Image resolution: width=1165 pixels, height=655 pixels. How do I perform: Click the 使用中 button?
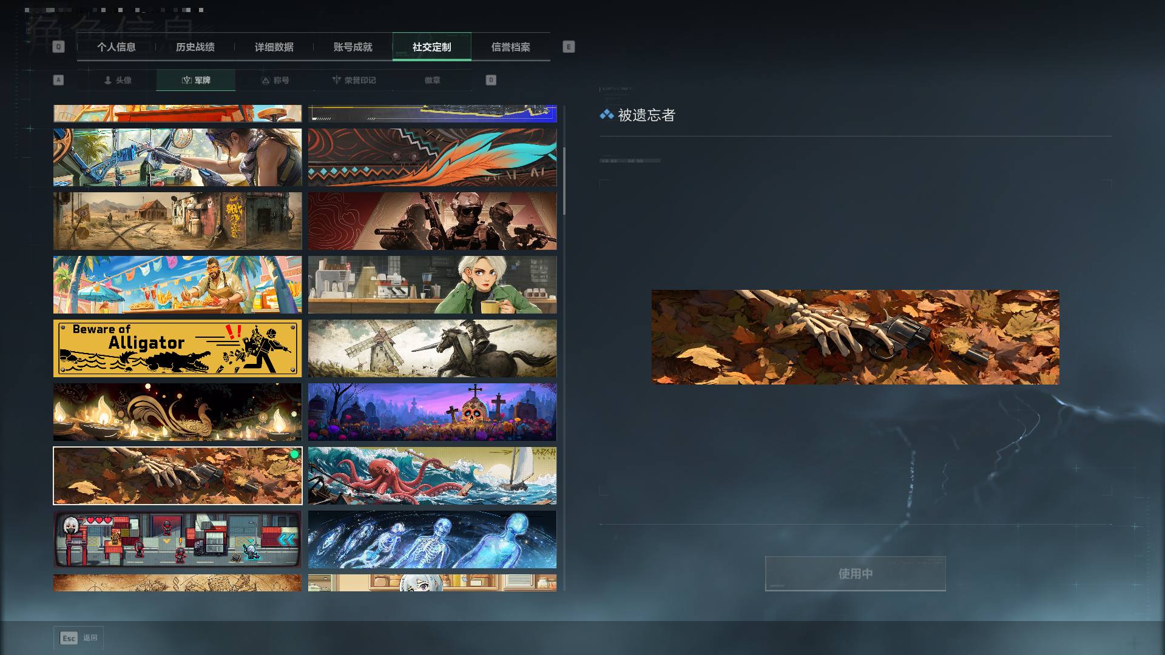(x=856, y=574)
